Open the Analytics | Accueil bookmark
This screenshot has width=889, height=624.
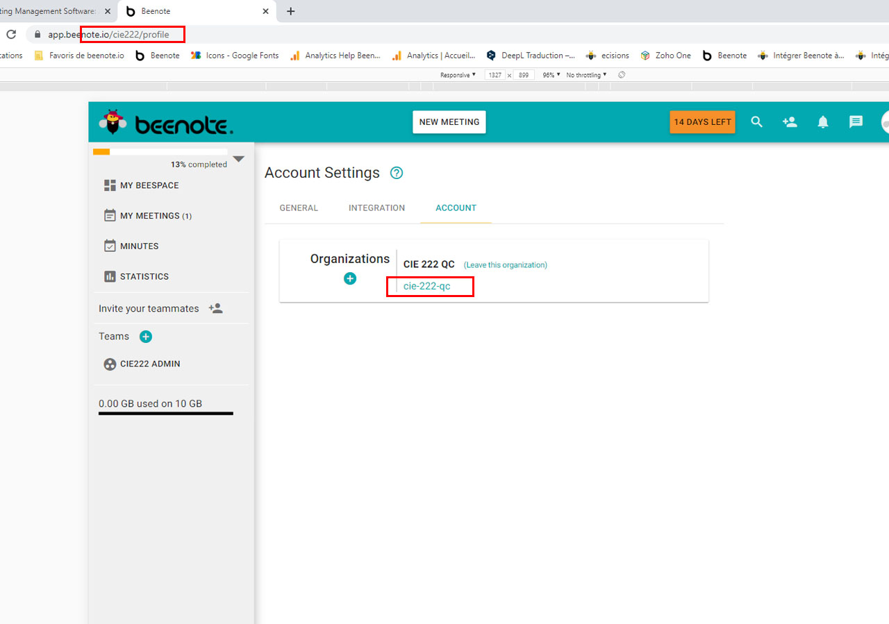[x=434, y=56]
